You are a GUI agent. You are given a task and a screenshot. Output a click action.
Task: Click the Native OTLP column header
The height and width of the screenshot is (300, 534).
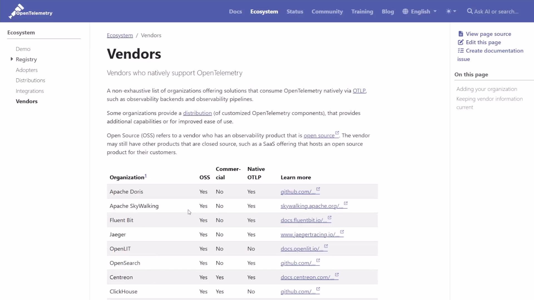pyautogui.click(x=256, y=173)
